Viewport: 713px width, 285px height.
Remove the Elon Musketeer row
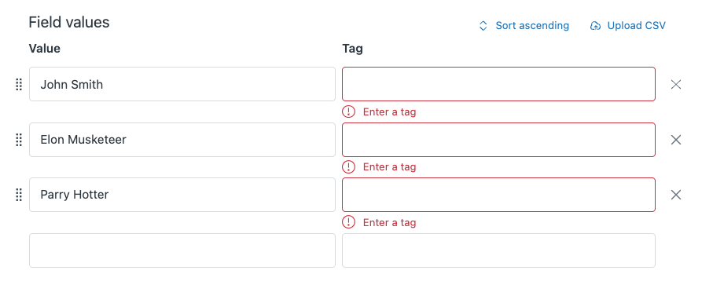[x=676, y=140]
